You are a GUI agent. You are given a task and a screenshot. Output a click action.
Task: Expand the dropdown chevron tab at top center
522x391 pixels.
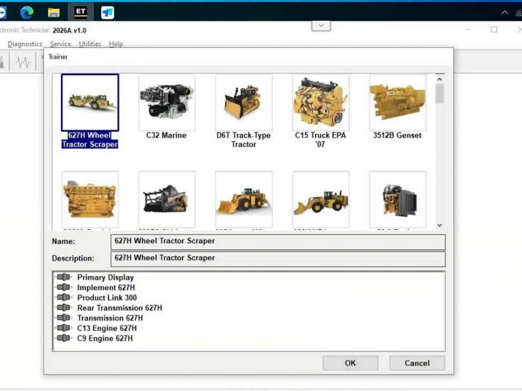321,25
